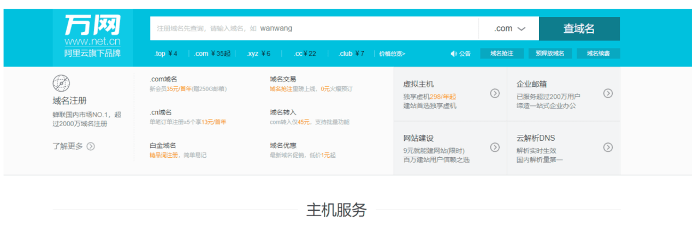Click the 9元就能建网站(限时) text
The height and width of the screenshot is (226, 699).
(x=434, y=151)
